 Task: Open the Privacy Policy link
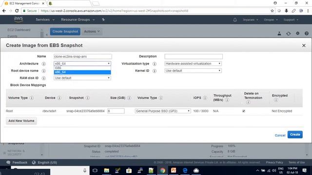point(274,162)
